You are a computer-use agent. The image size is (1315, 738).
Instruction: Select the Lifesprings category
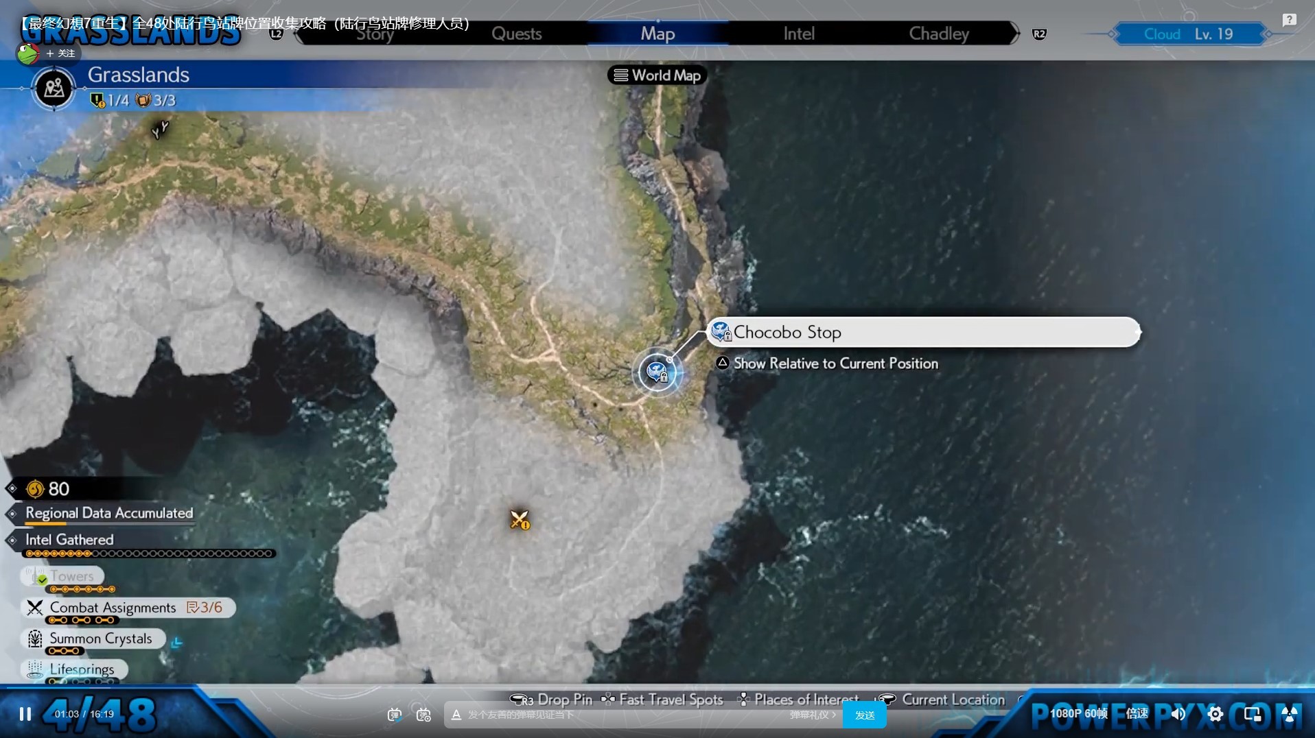74,669
